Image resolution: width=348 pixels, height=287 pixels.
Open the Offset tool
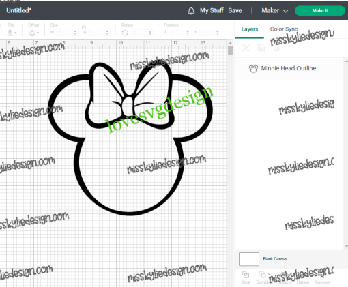(33, 33)
